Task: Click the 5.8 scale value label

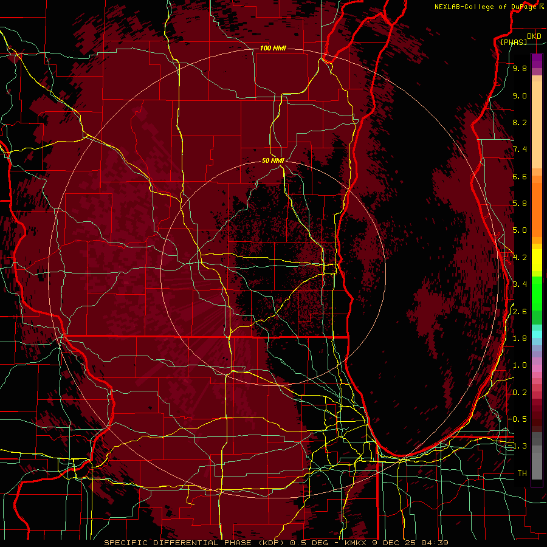Action: click(x=520, y=204)
